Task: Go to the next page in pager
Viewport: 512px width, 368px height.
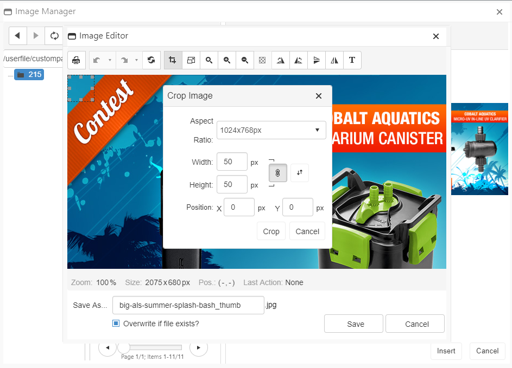Action: [x=199, y=348]
